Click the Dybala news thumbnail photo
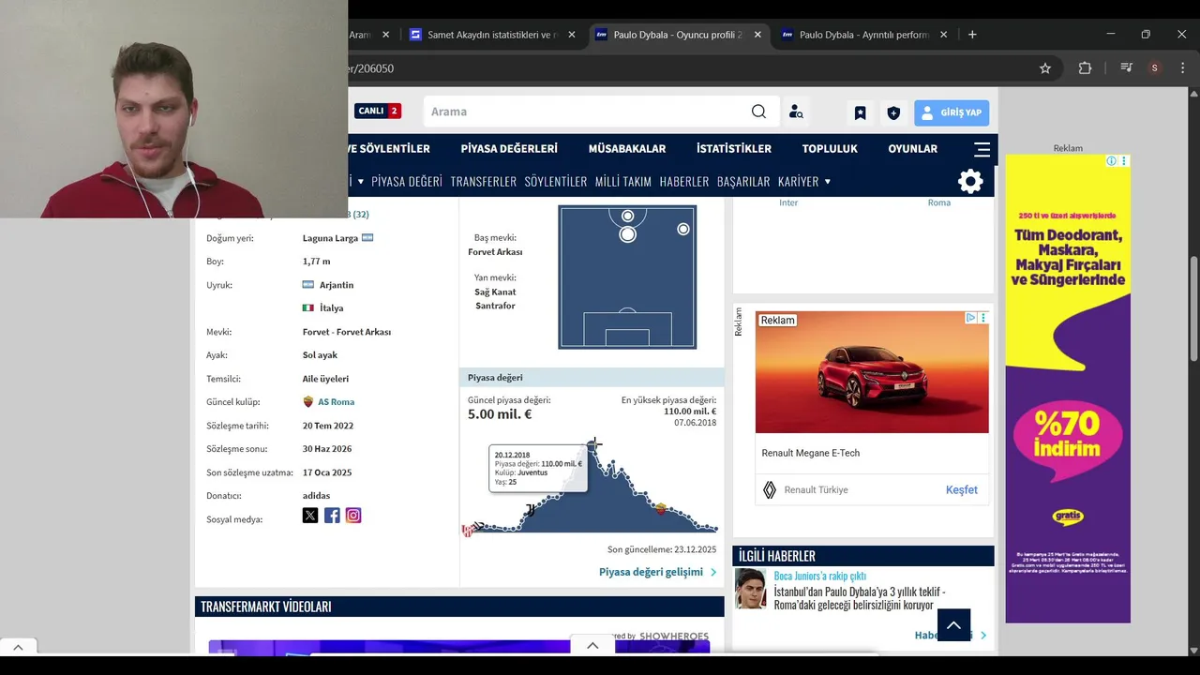Viewport: 1200px width, 675px height. pyautogui.click(x=750, y=589)
